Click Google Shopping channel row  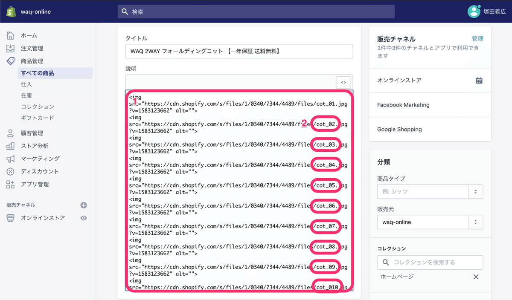click(430, 129)
